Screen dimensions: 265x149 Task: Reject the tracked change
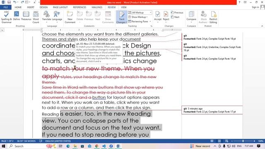point(166,17)
